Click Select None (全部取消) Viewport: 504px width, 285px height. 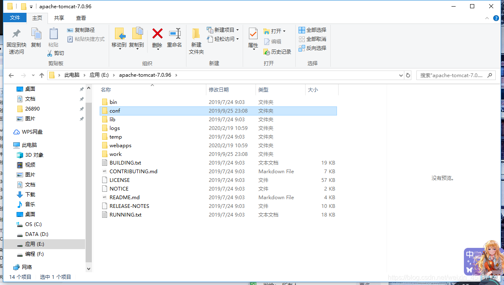click(x=313, y=39)
